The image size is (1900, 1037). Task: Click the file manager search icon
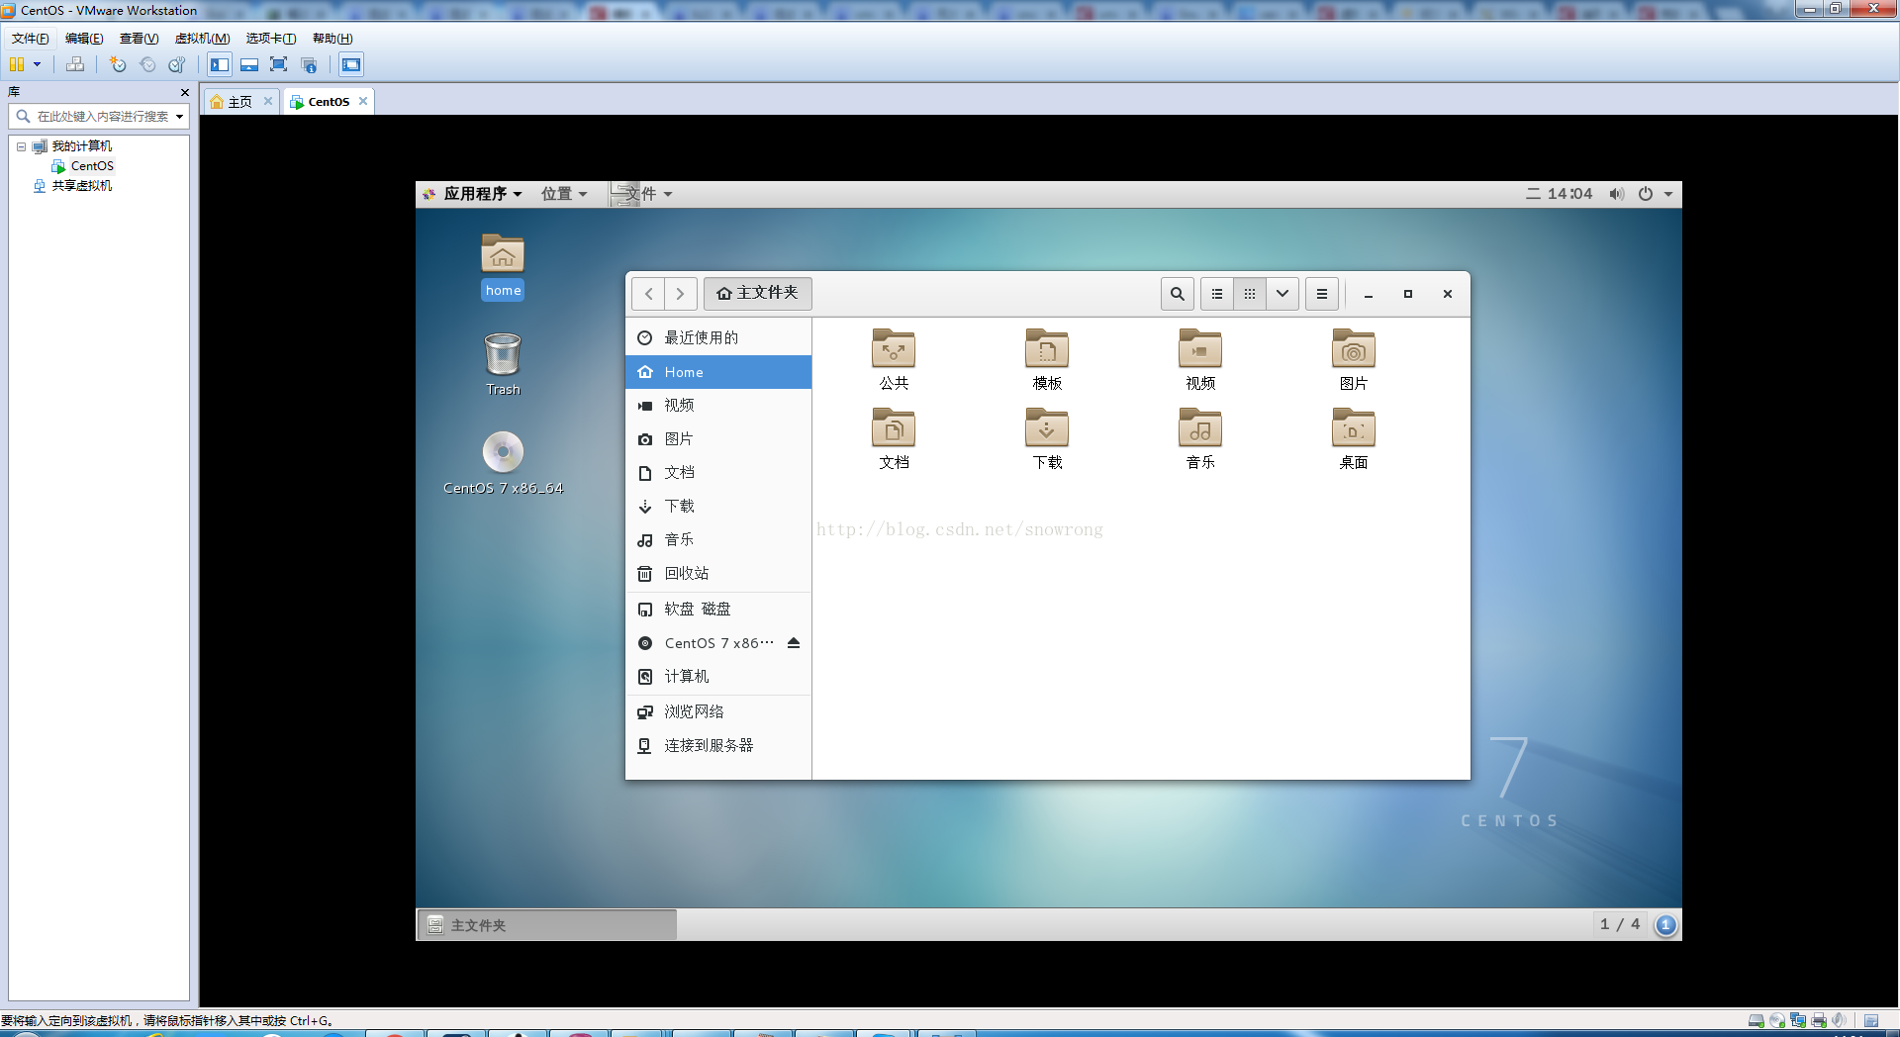tap(1177, 294)
